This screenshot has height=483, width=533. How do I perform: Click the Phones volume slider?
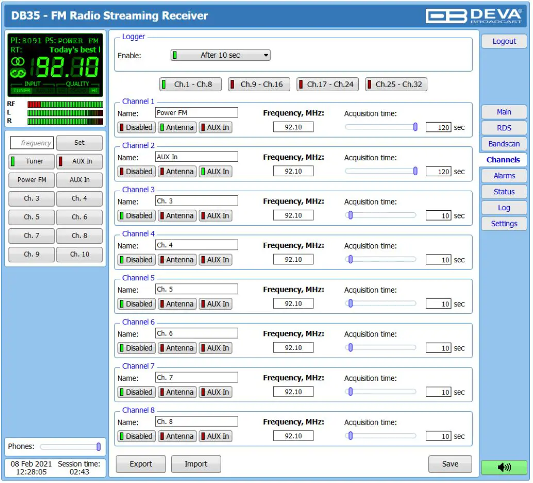click(x=69, y=446)
